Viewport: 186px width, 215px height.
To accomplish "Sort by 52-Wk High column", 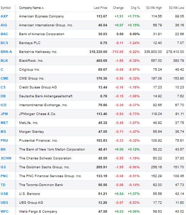I will point(154,8).
